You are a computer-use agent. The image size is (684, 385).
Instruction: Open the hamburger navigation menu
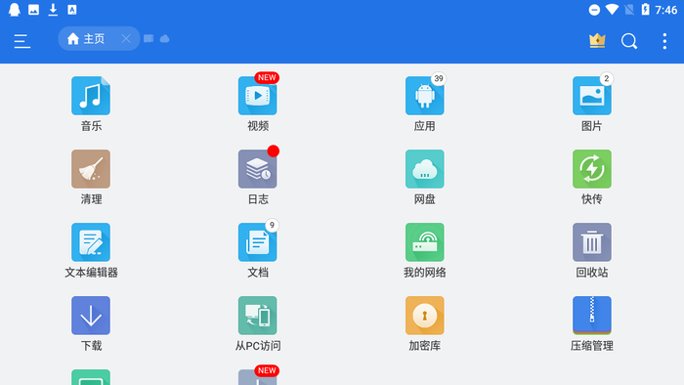21,41
